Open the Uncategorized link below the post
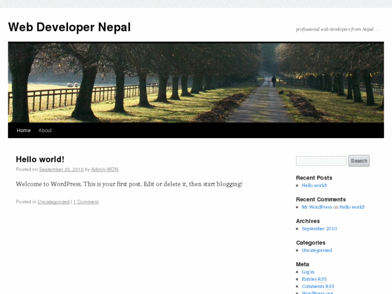 [x=53, y=202]
